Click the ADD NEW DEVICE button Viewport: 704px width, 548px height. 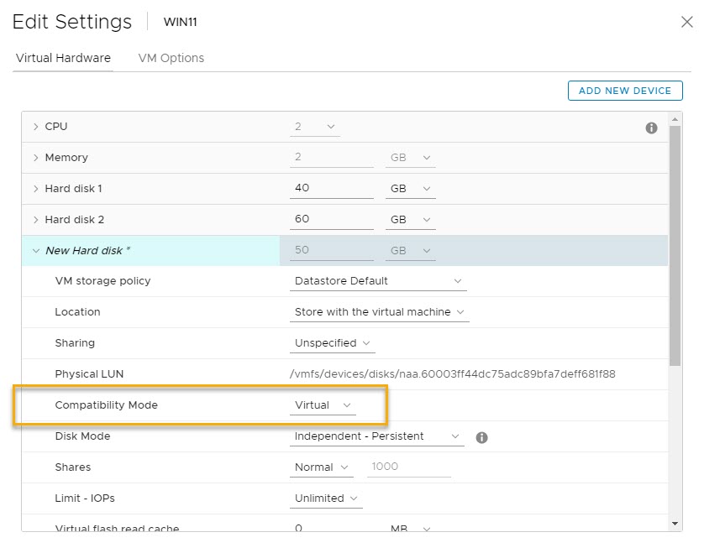(624, 91)
